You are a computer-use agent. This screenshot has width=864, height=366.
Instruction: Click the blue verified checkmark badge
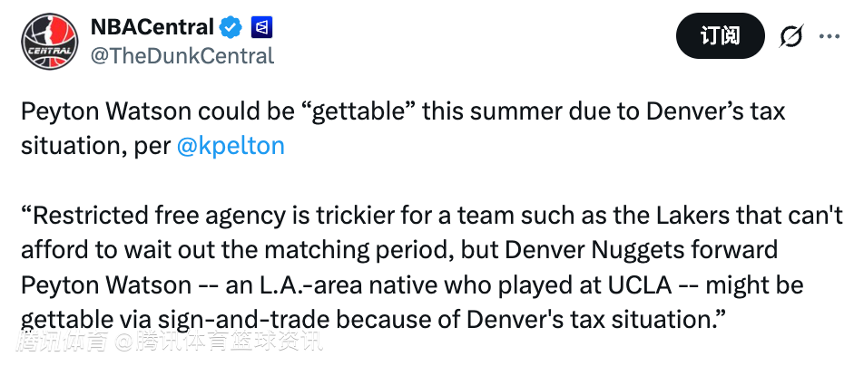(x=231, y=27)
